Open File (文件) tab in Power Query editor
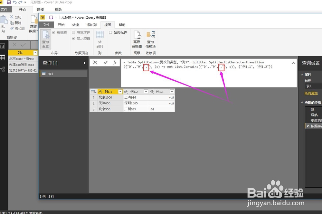The height and width of the screenshot is (214, 322). click(x=46, y=25)
